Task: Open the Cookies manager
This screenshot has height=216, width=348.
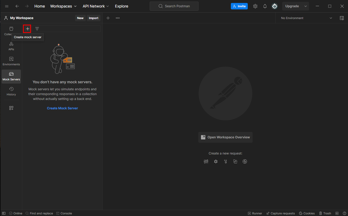Action: [x=307, y=213]
